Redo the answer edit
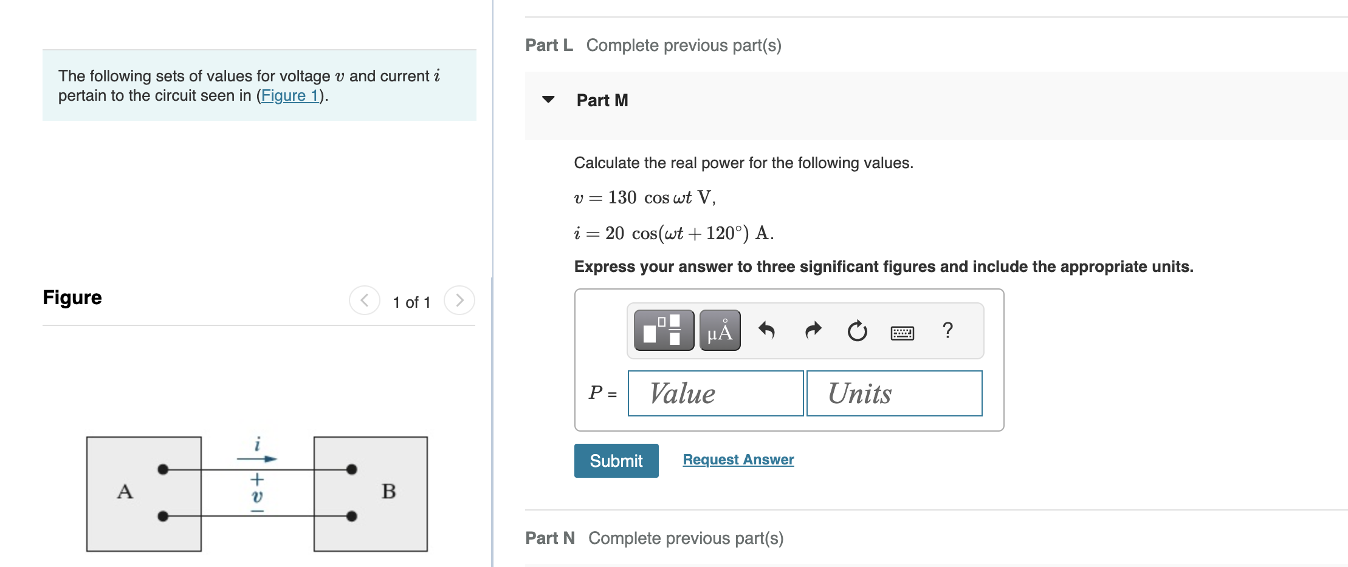The height and width of the screenshot is (567, 1348). [811, 331]
